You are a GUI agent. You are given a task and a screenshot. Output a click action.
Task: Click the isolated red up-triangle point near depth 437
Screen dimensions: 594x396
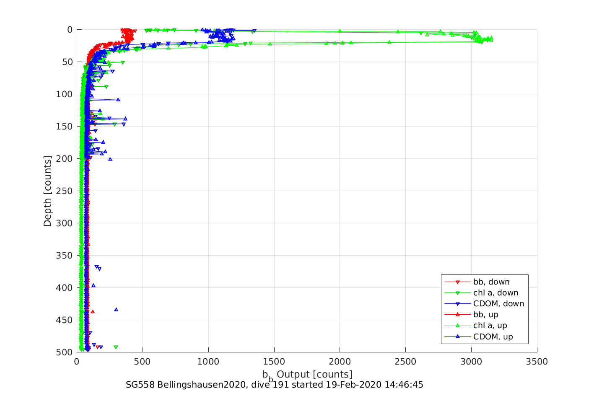93,311
